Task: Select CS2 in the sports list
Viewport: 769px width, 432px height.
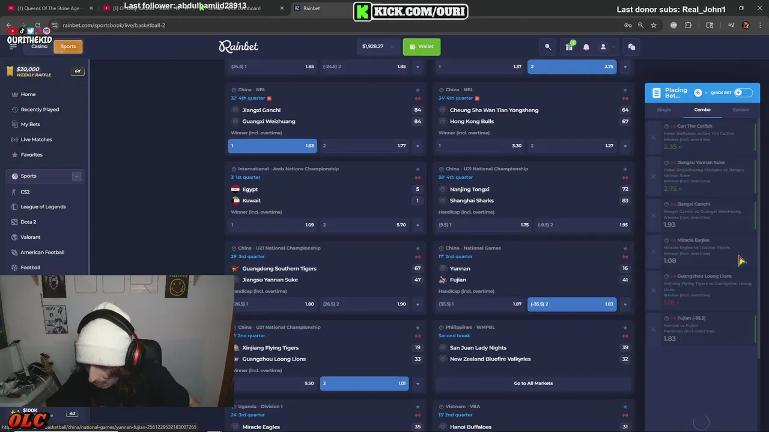Action: (25, 192)
